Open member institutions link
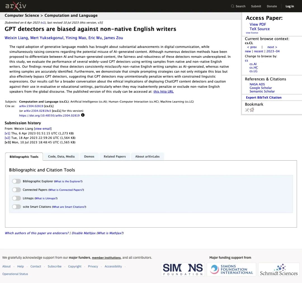302x283 pixels. [x=106, y=258]
